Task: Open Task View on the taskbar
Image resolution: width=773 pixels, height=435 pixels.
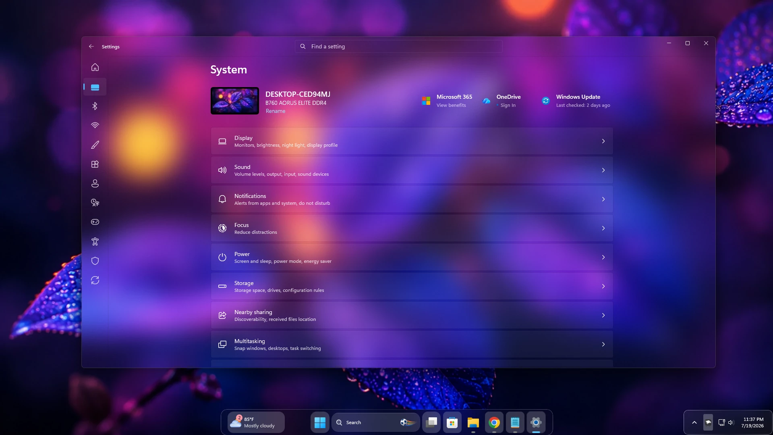Action: [431, 423]
